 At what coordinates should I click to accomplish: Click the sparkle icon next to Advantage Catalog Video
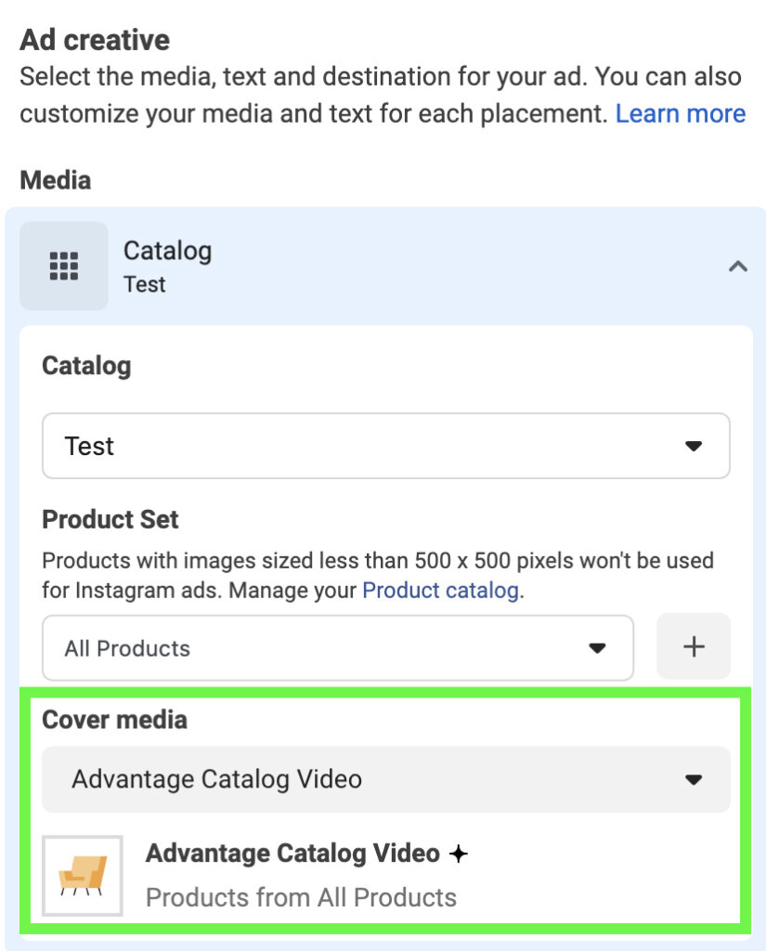[x=458, y=853]
